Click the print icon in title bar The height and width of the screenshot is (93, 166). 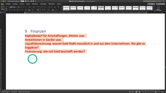(33, 1)
